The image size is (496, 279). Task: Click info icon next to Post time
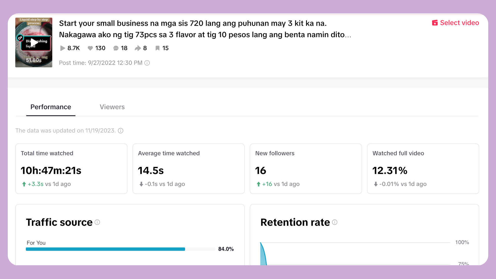click(x=147, y=63)
